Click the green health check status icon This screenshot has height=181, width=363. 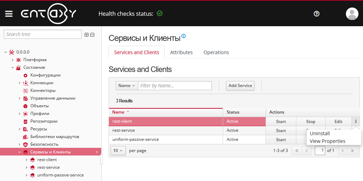coord(160,14)
